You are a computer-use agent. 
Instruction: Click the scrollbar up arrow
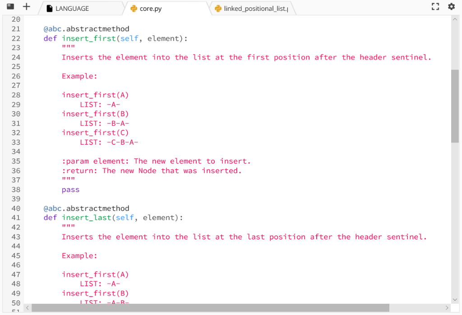click(x=456, y=19)
